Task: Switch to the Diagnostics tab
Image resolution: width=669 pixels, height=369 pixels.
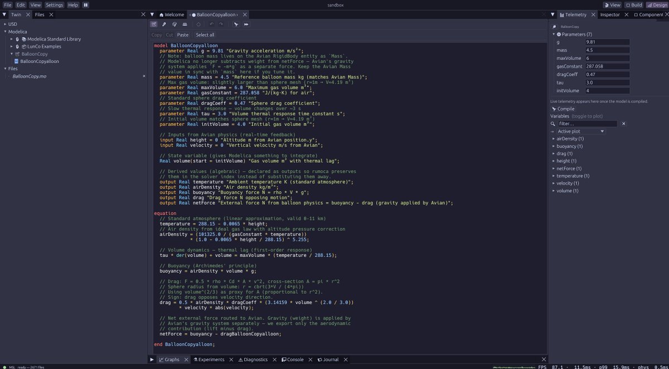Action: 253,360
